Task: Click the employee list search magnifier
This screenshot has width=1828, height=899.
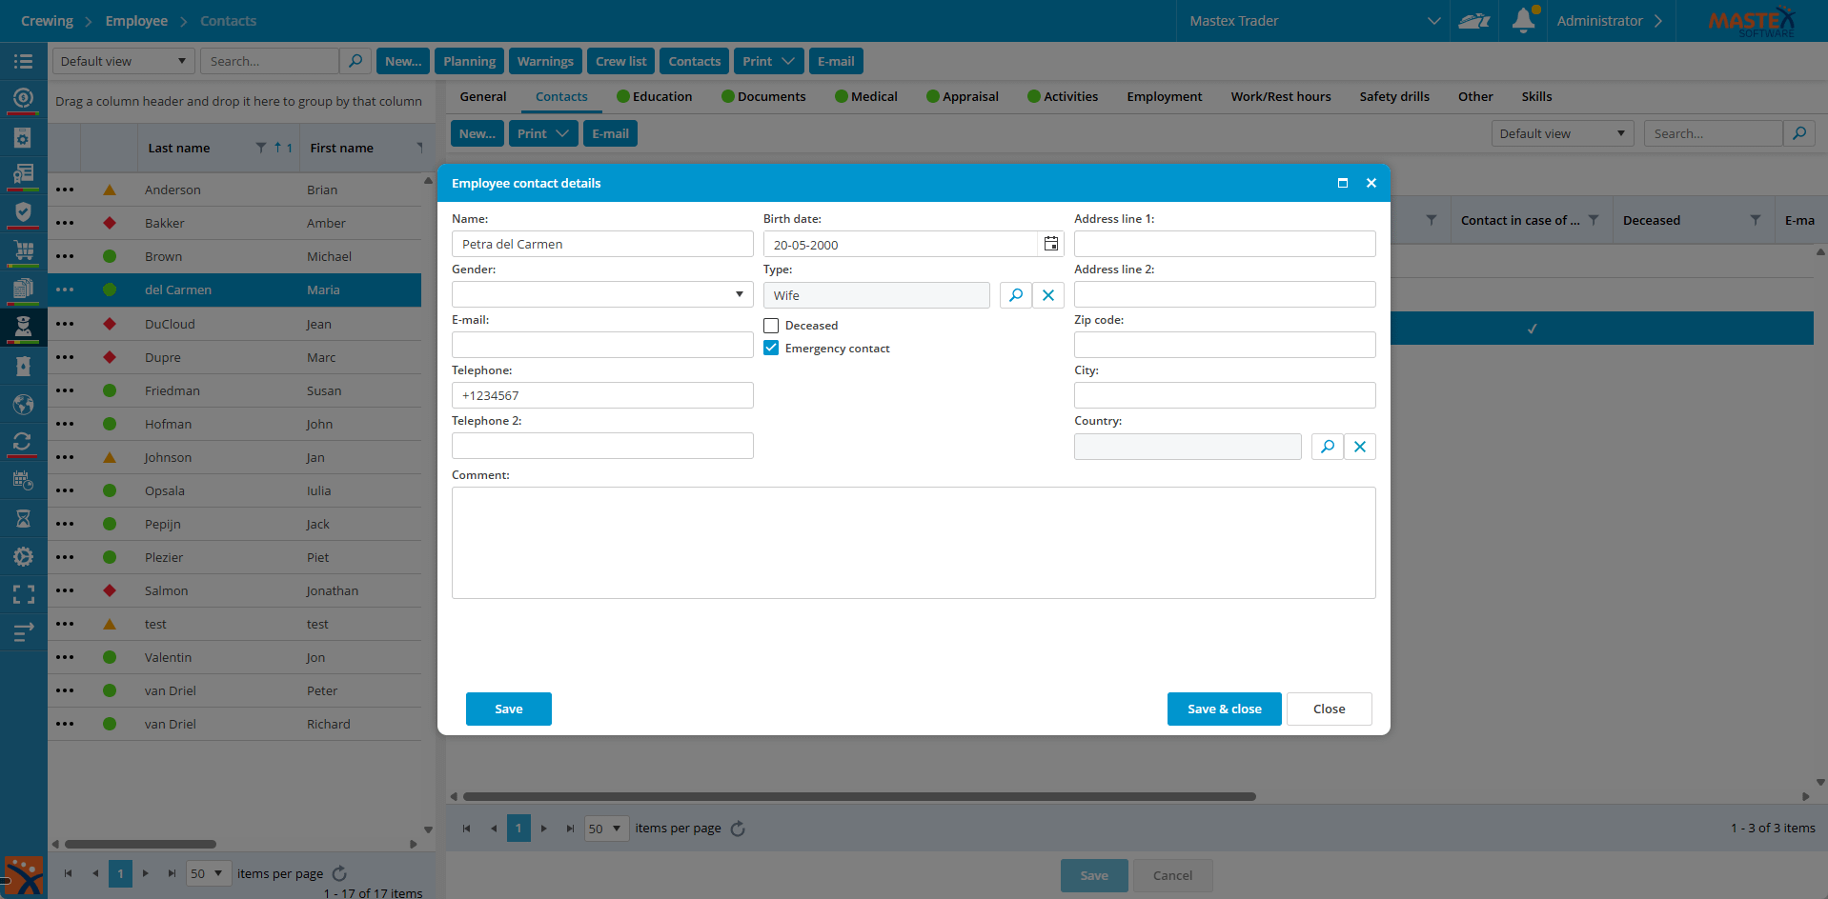Action: pos(355,61)
